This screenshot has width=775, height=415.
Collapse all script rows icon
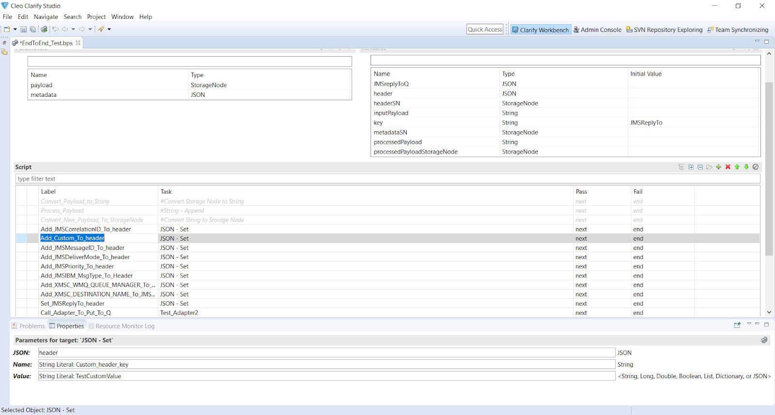(700, 167)
